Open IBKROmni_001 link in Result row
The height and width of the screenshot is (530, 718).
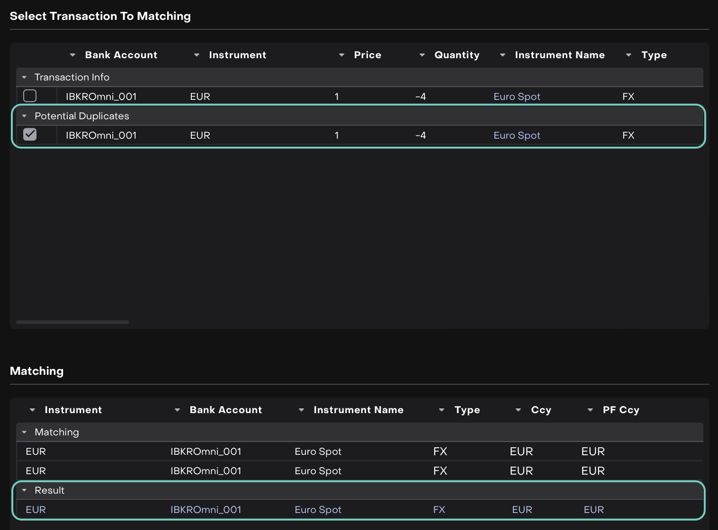click(x=206, y=510)
